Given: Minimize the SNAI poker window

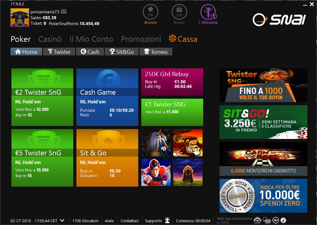Looking at the screenshot, I should [305, 4].
